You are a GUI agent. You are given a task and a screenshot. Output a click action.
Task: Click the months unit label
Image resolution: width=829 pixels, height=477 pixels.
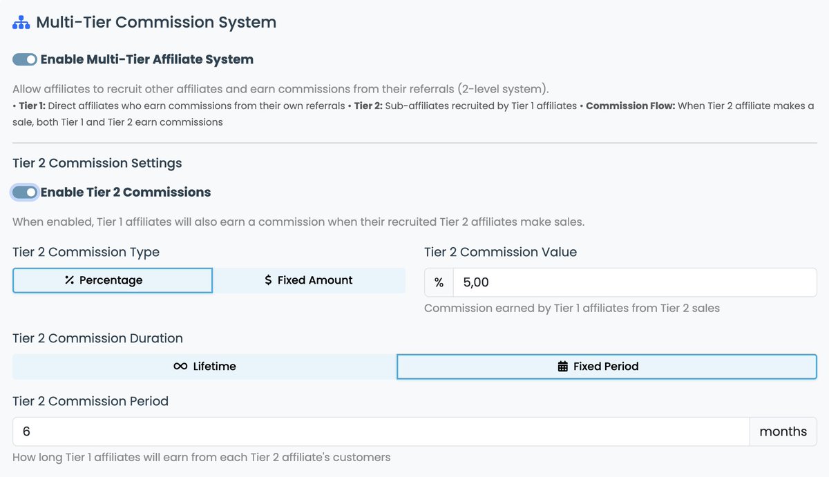click(783, 431)
